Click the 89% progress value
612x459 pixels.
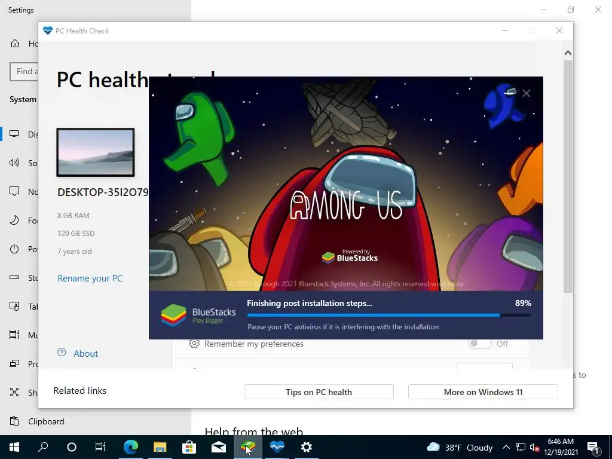click(x=523, y=303)
